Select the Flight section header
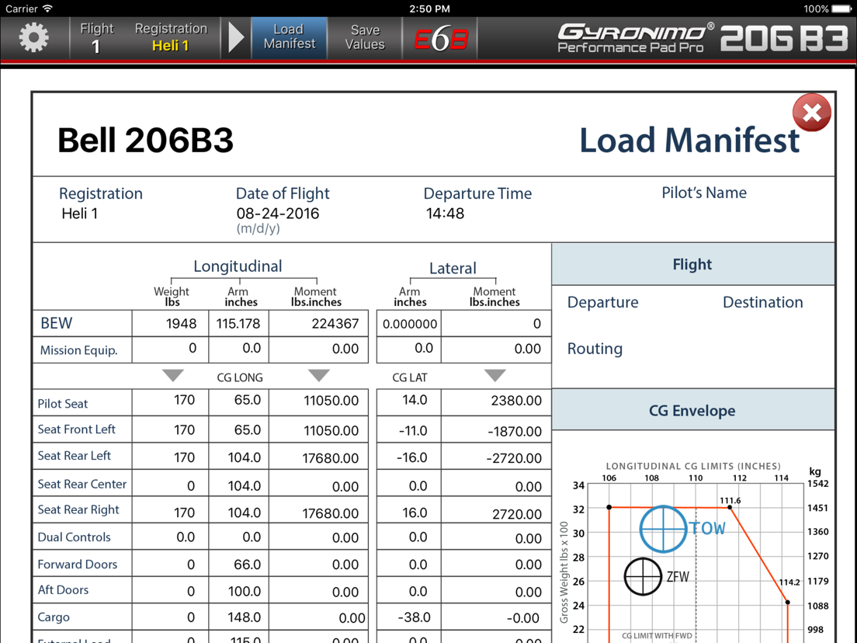The image size is (857, 643). pos(693,265)
